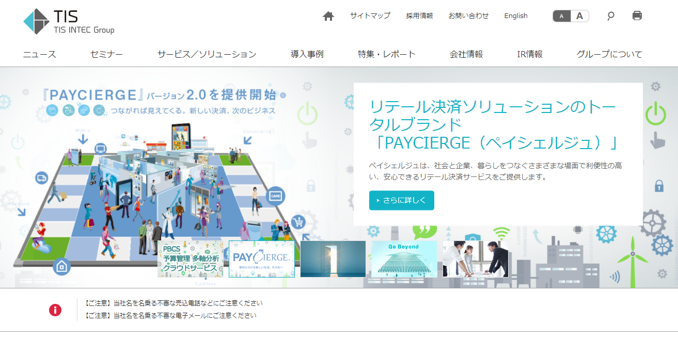Click the printer icon
The image size is (678, 340).
637,15
